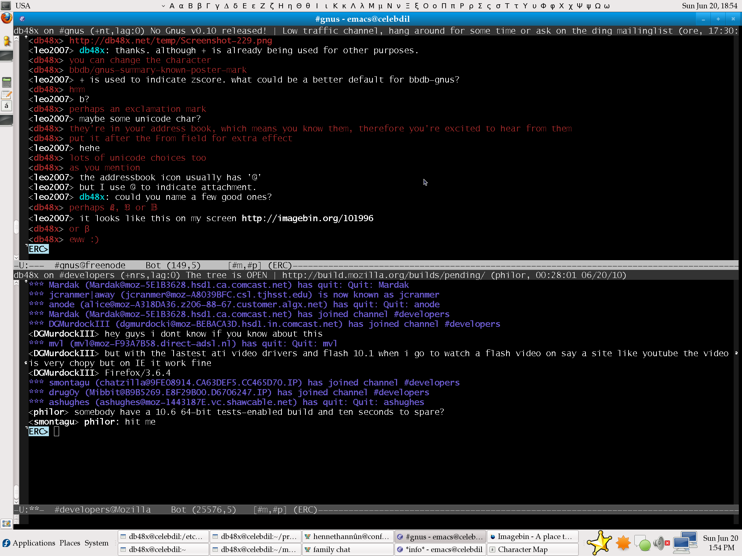
Task: Click the 'Firefox/3.6.4' message text
Action: [138, 373]
